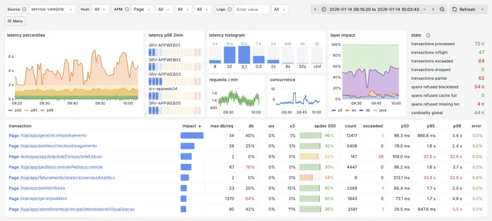Click the 32 histogram bar

(230, 55)
